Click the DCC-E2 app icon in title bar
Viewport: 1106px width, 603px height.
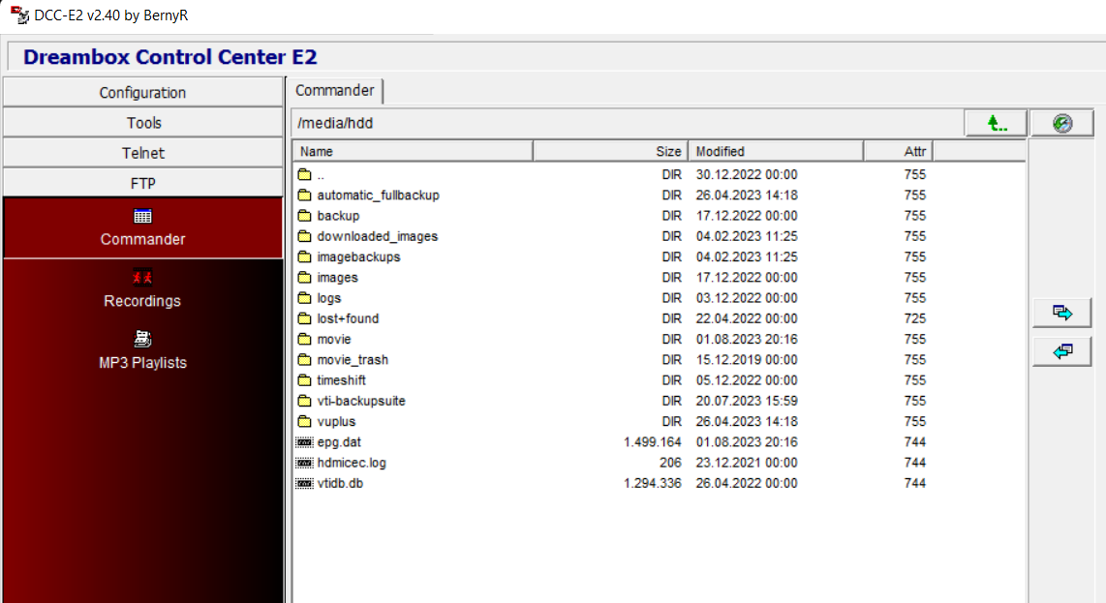tap(19, 15)
